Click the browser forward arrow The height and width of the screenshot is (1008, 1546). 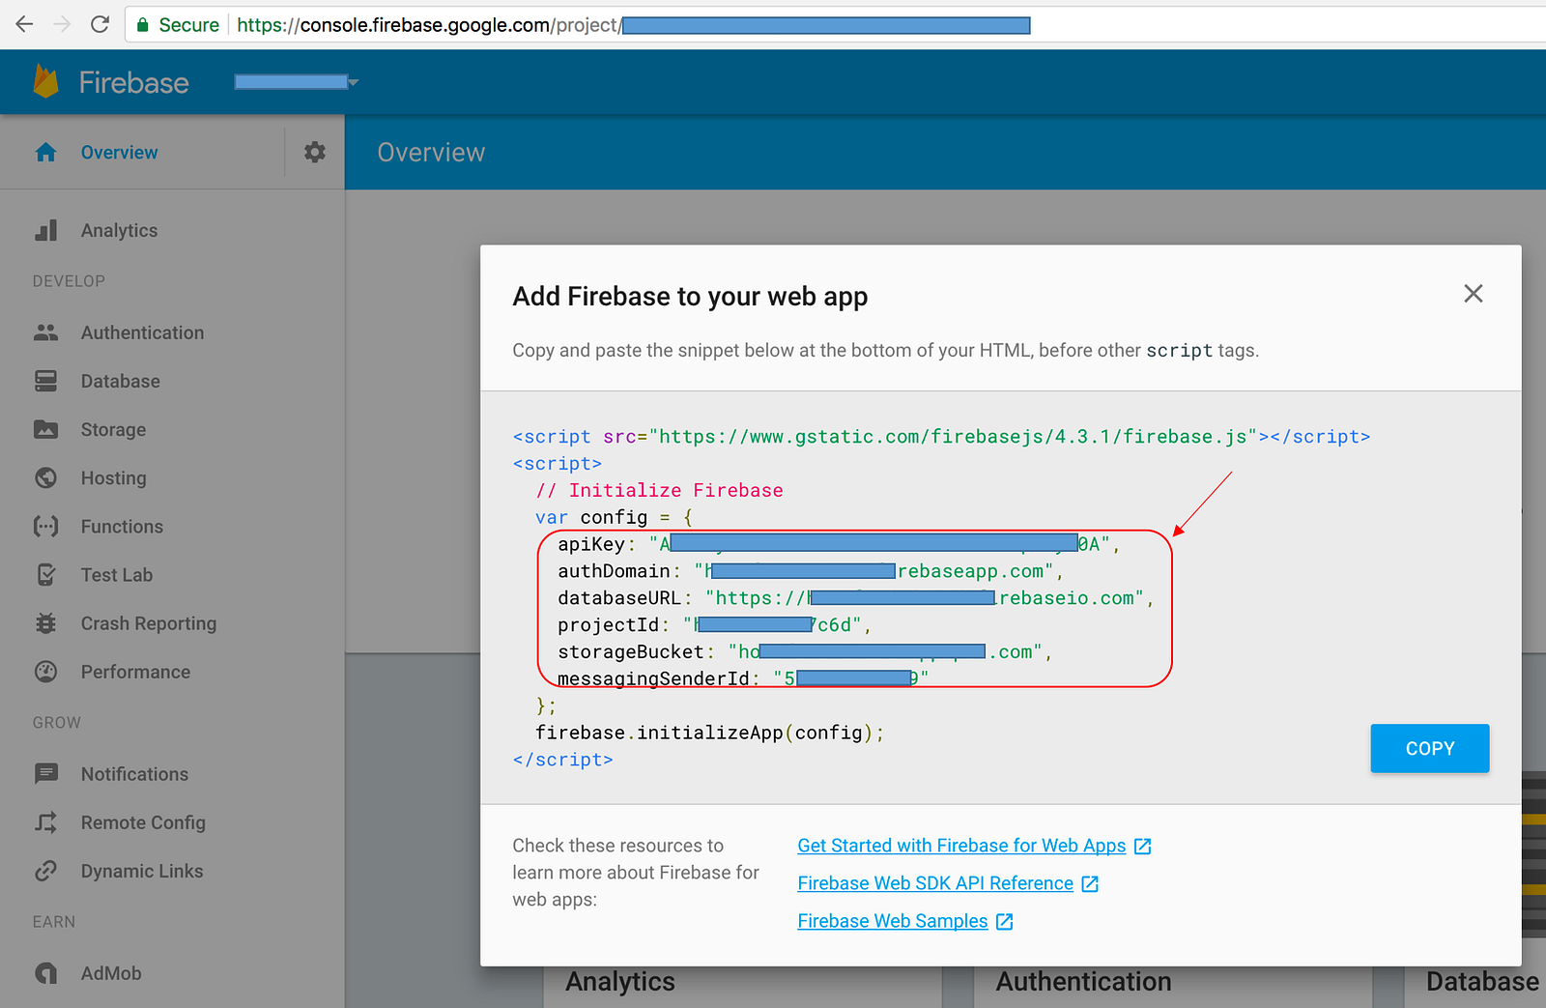click(62, 24)
